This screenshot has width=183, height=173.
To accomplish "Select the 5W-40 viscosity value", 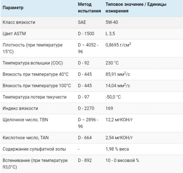I will click(112, 22).
